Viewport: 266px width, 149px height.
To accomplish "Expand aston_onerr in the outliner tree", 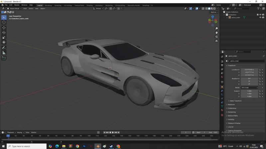I will (x=227, y=18).
